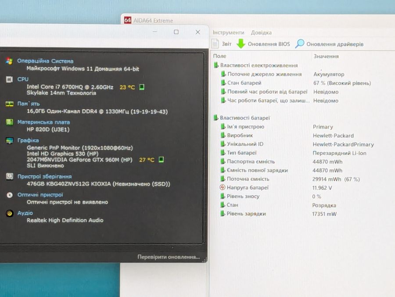395x297 pixels.
Task: Click icon beside Паспортна ємність
Action: (x=223, y=161)
